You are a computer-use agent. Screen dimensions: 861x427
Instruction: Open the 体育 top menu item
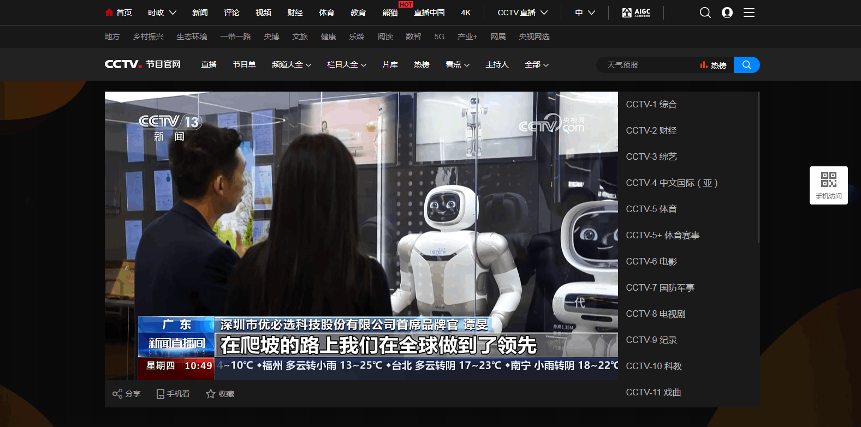click(x=326, y=13)
